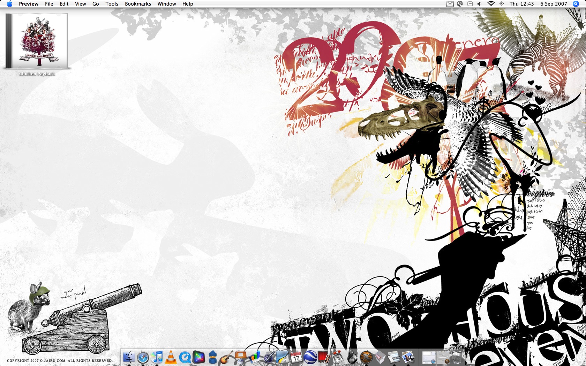Open the ink pen app icon in dock
Viewport: 586px width, 366px height.
(x=269, y=357)
